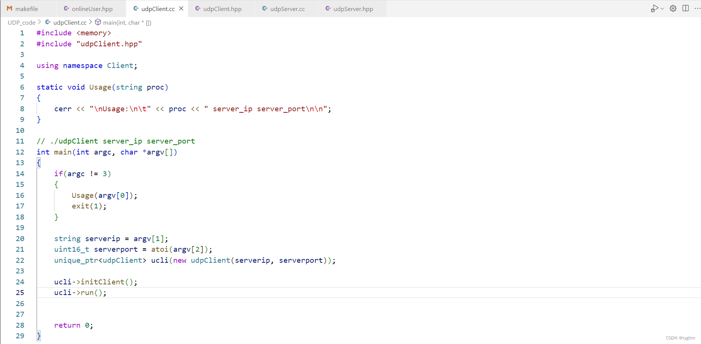Click udpClient.cc in the breadcrumb
Viewport: 701px width, 344px height.
point(70,22)
